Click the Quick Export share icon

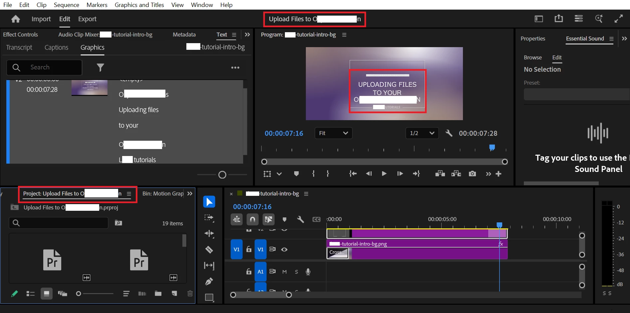[559, 19]
